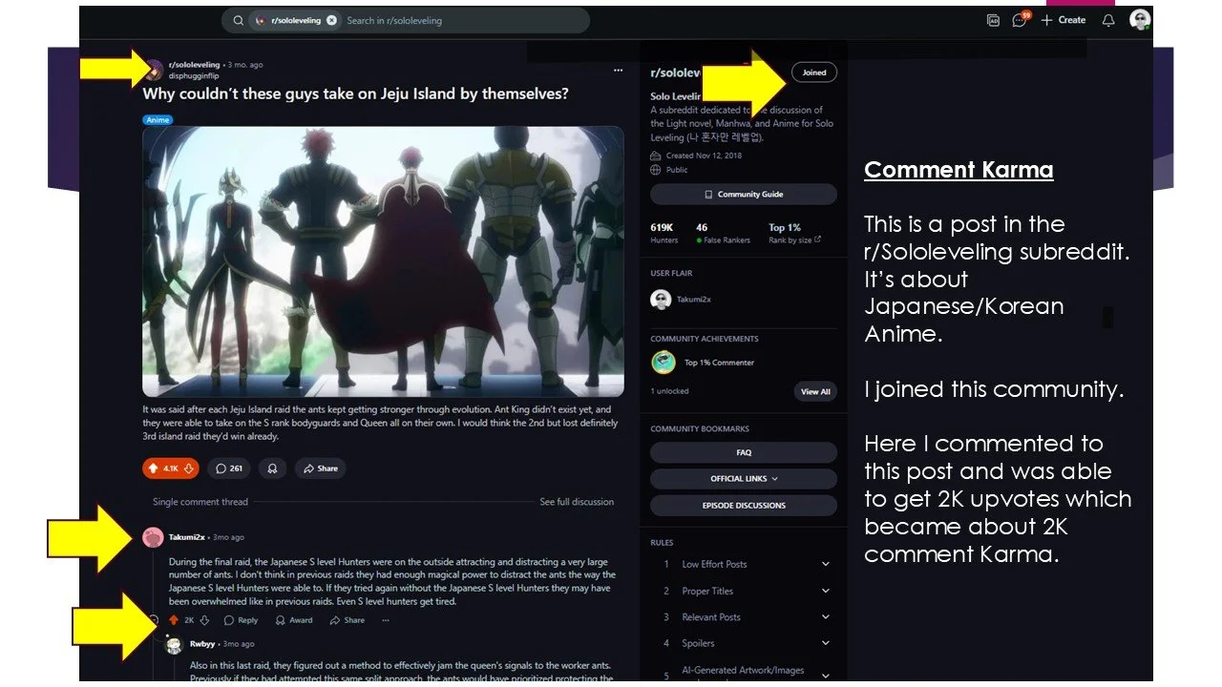Open the user profile avatar menu
The image size is (1222, 687).
tap(1140, 20)
